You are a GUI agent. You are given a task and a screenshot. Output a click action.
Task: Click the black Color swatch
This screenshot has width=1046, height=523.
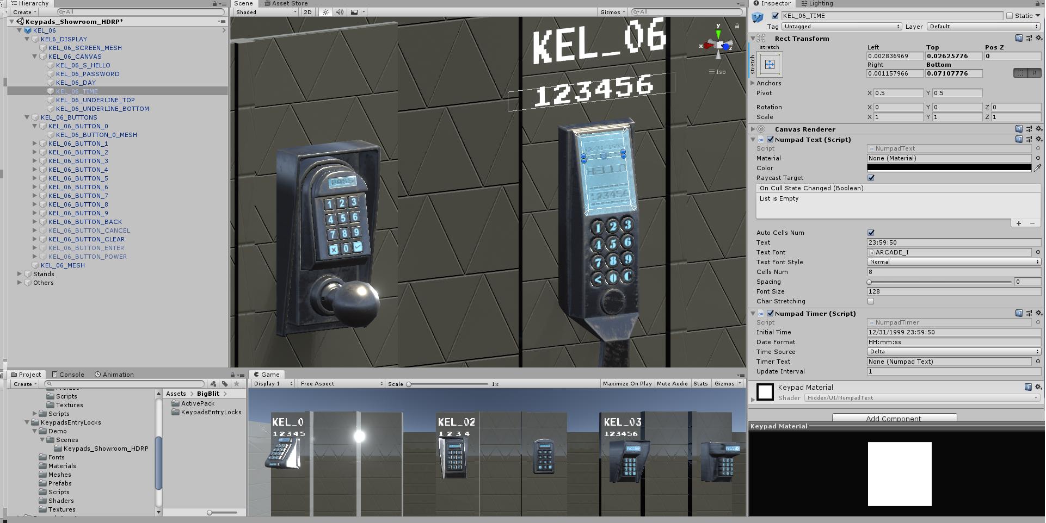[x=949, y=168]
